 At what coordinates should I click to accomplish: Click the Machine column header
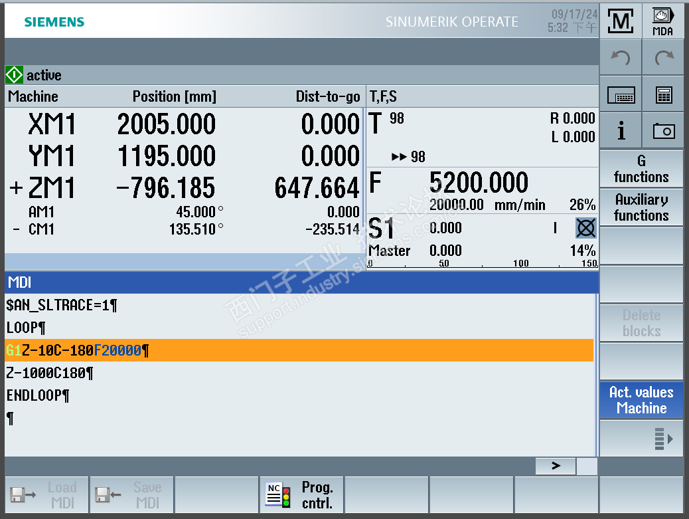(33, 96)
